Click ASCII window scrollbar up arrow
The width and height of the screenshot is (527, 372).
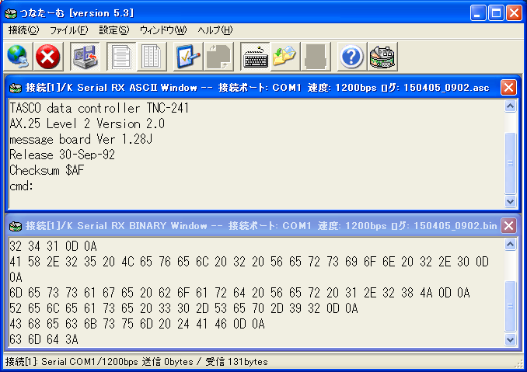pyautogui.click(x=510, y=106)
